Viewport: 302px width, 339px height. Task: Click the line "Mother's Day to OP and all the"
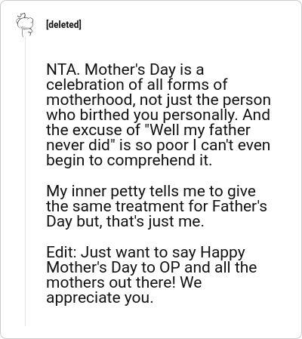coord(152,267)
